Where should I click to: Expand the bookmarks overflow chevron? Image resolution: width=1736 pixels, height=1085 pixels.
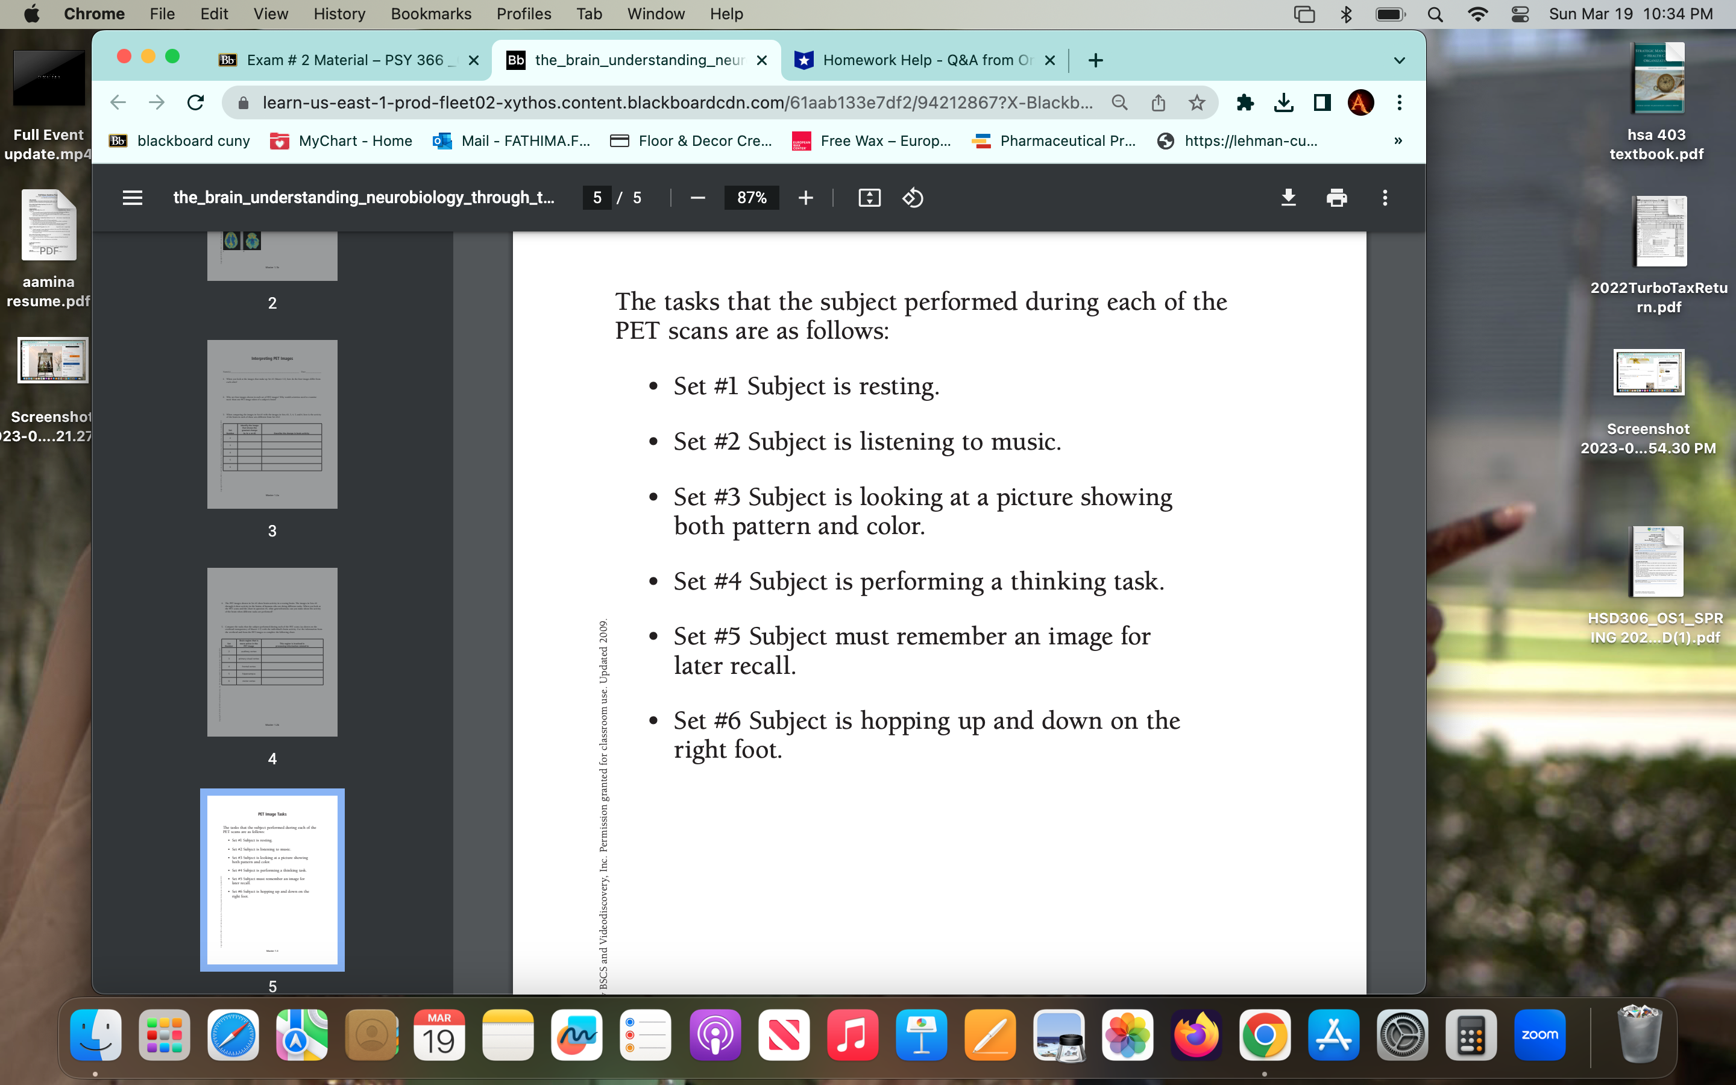(1397, 140)
